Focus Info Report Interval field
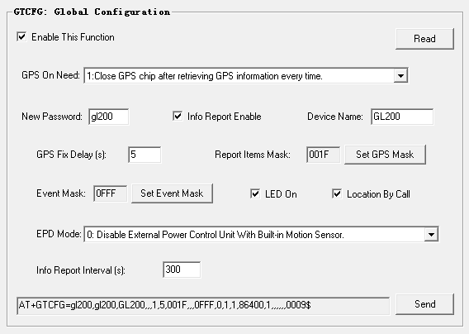The image size is (469, 334). [182, 270]
